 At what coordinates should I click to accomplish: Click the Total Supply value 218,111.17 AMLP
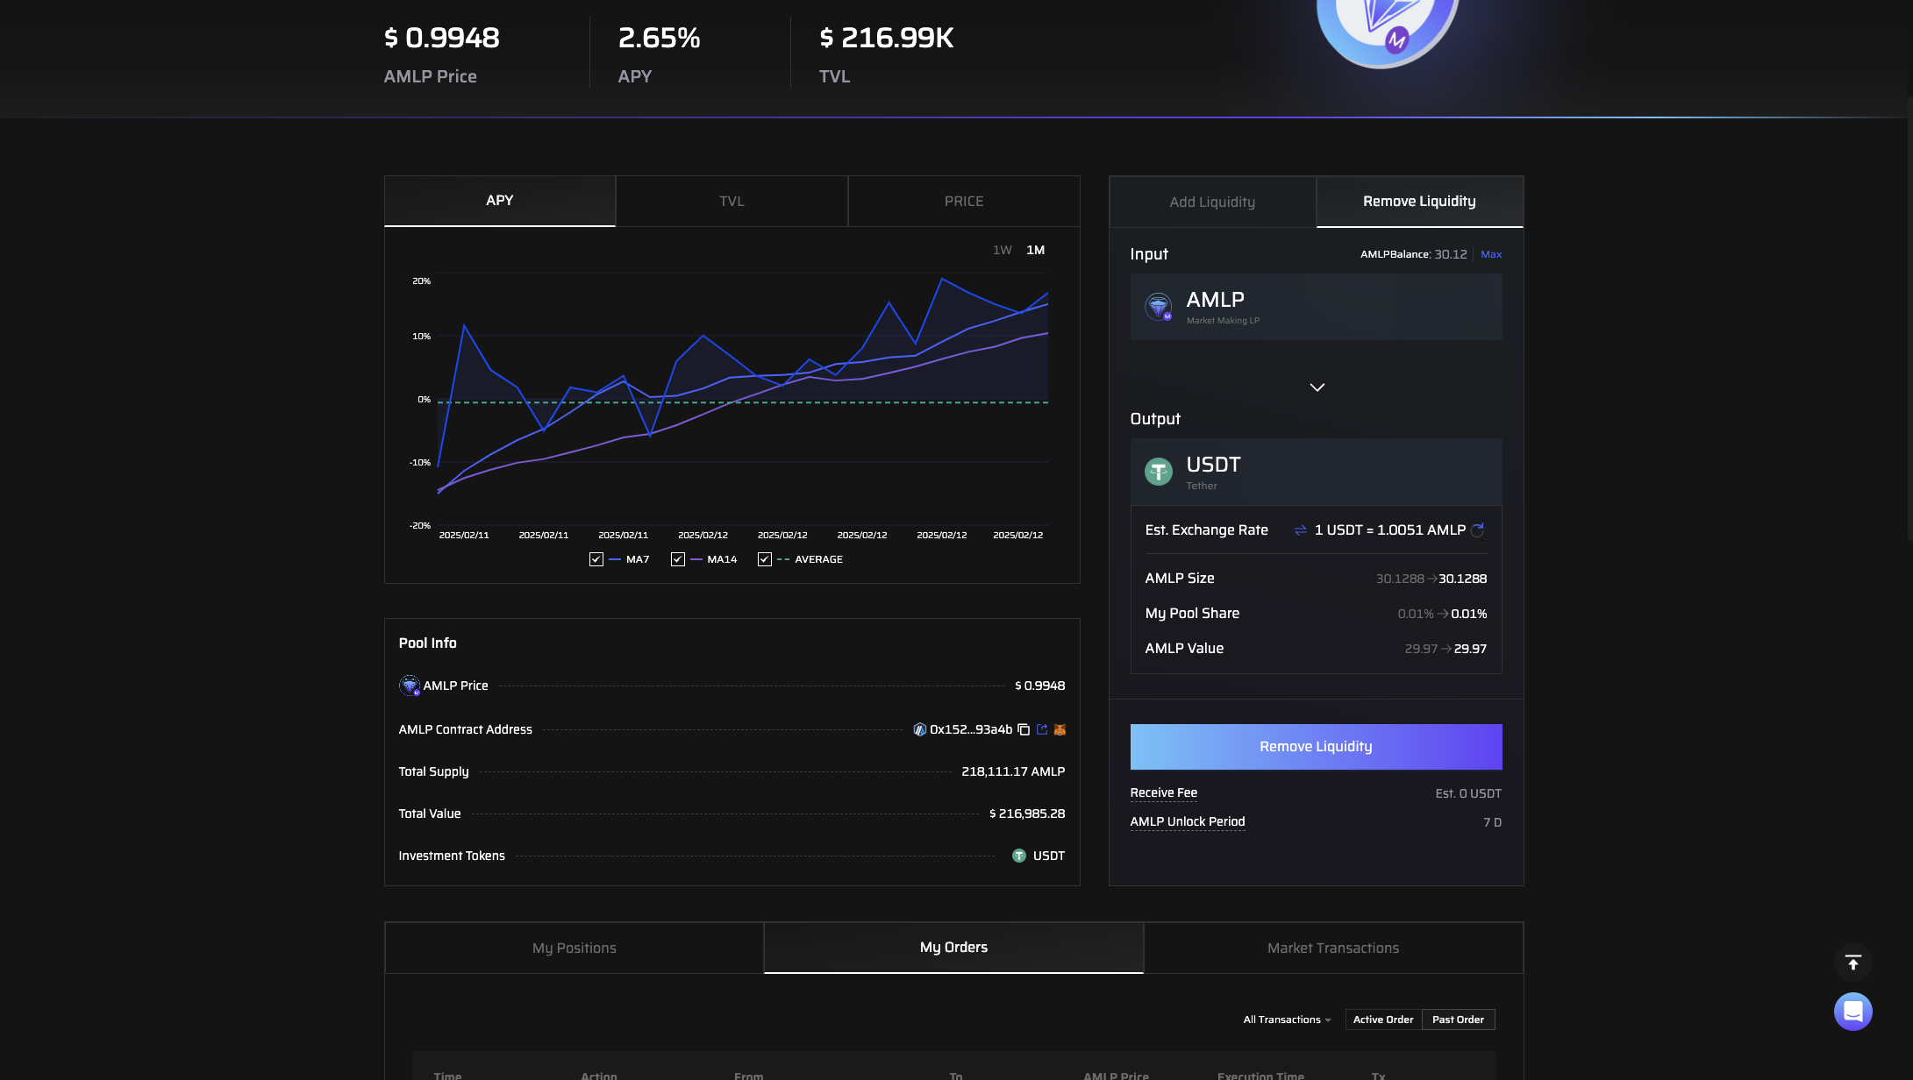click(x=1013, y=771)
